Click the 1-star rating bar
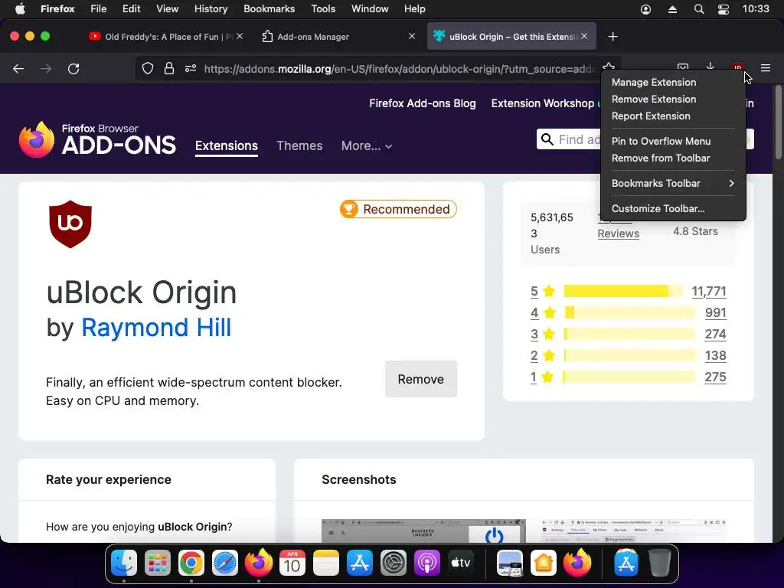The image size is (784, 588). coord(629,377)
